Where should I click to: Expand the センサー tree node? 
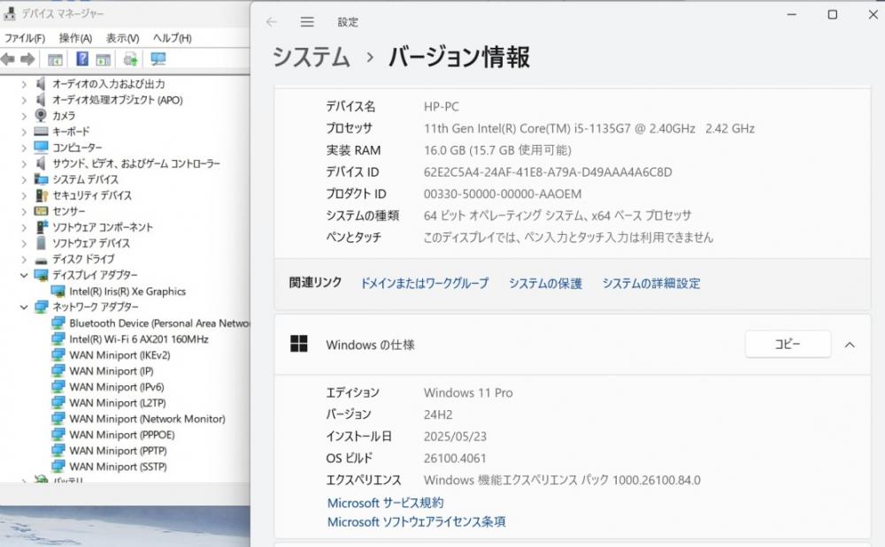point(24,211)
